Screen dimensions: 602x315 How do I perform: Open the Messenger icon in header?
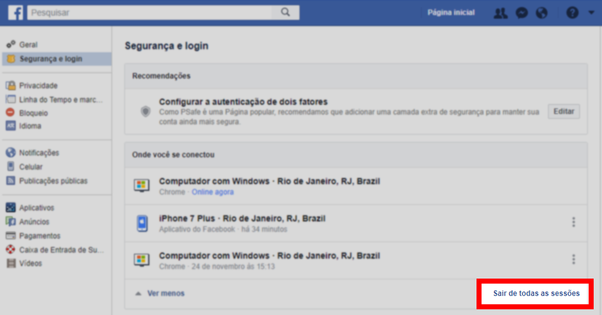[521, 13]
